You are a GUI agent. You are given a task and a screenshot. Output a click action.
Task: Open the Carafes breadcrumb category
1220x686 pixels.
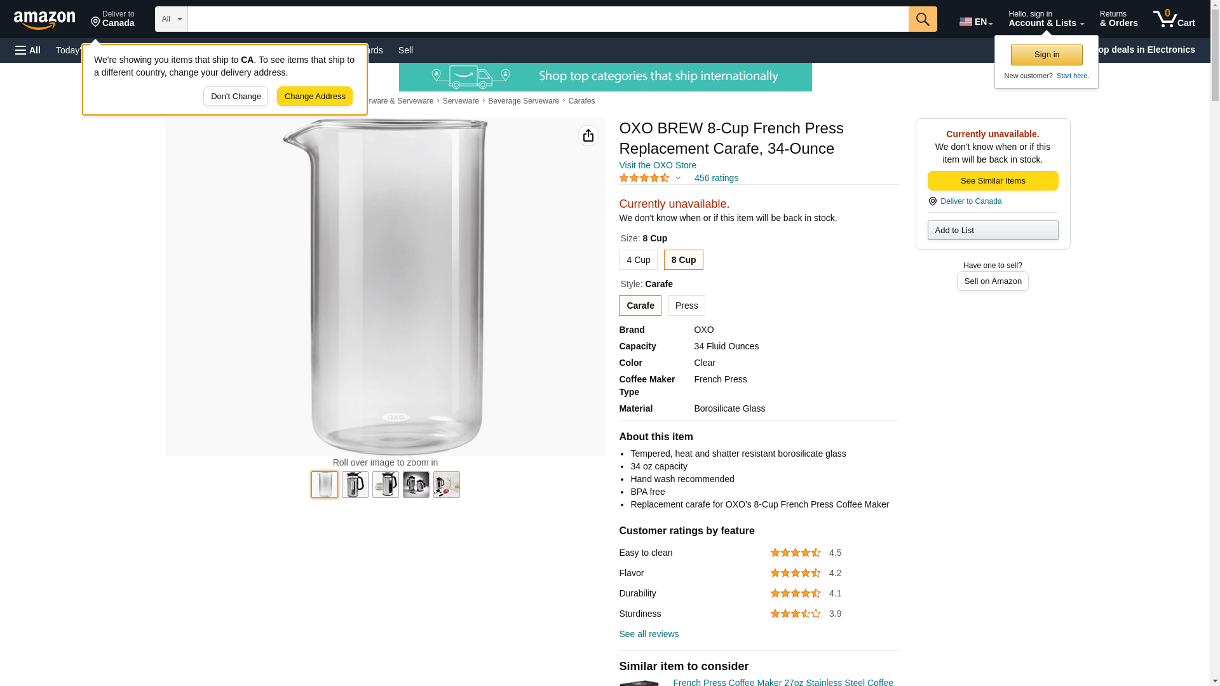581,101
